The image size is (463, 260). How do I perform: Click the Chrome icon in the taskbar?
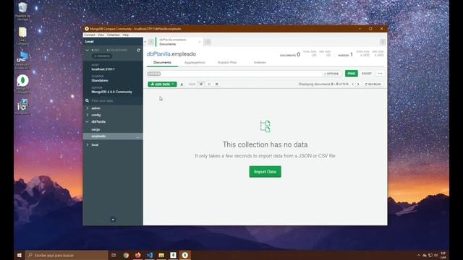126,255
